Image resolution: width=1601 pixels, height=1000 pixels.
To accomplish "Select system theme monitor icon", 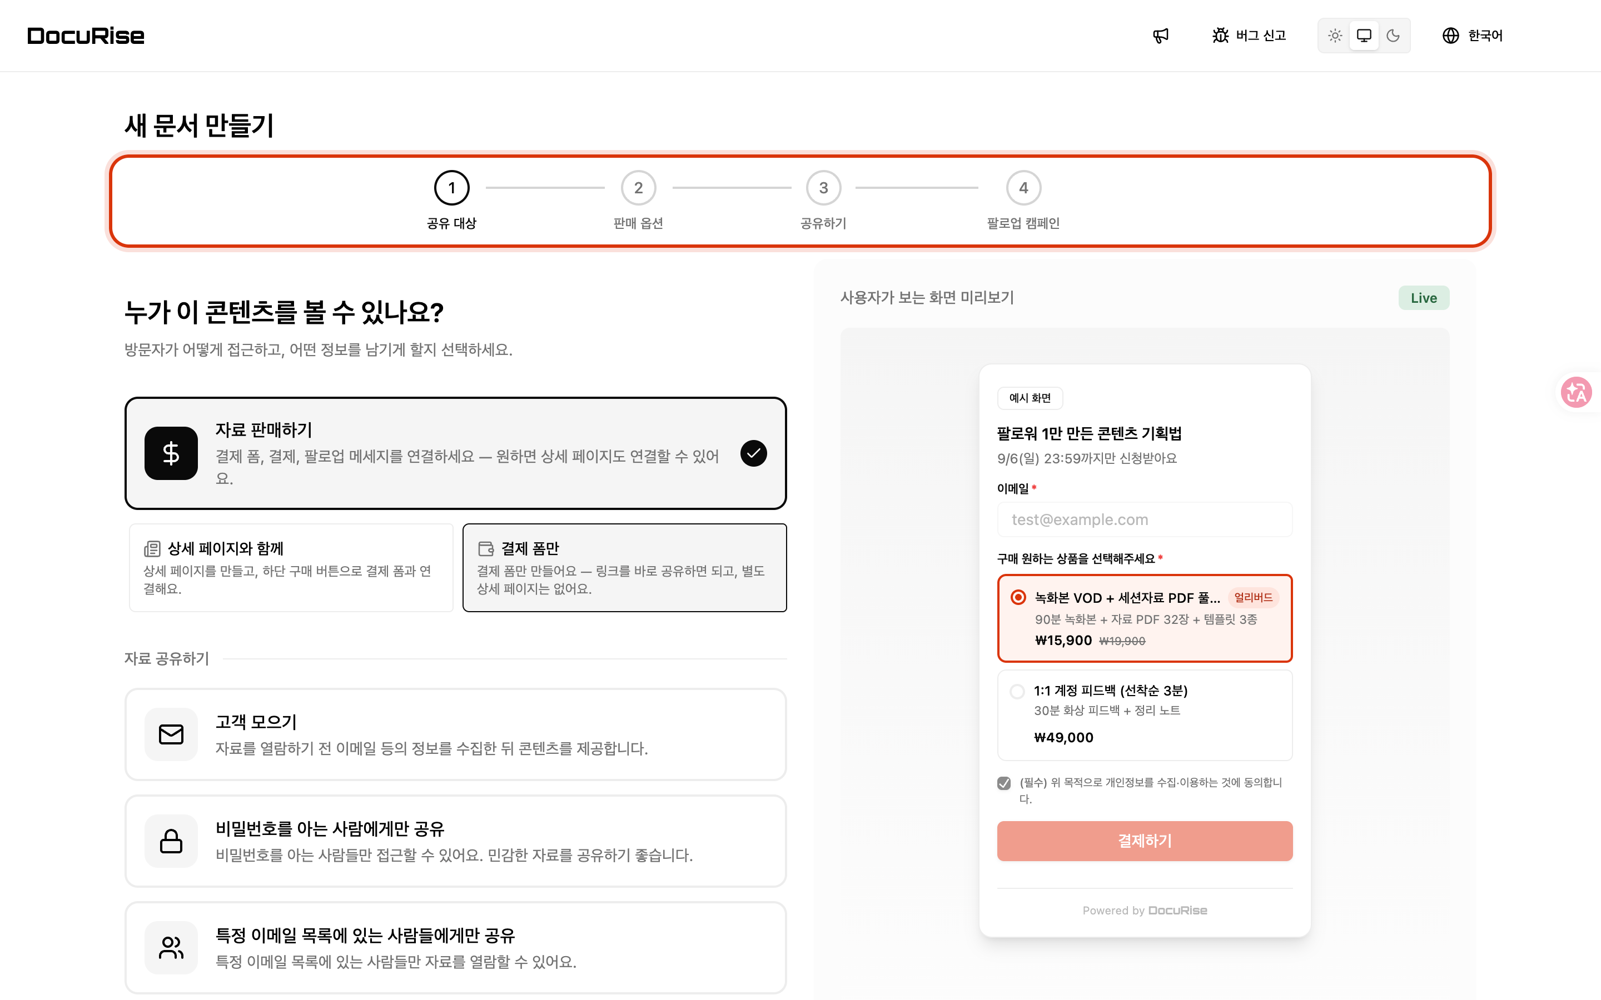I will 1364,36.
